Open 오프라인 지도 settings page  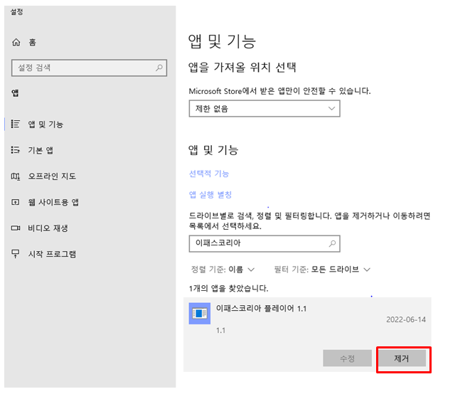pos(52,176)
